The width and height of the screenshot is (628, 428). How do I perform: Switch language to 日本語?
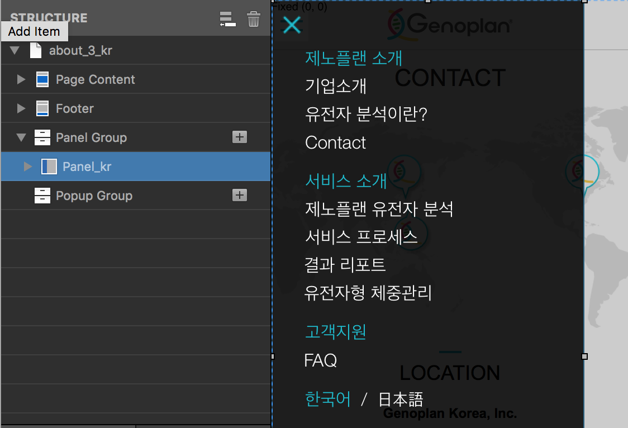[x=401, y=400]
